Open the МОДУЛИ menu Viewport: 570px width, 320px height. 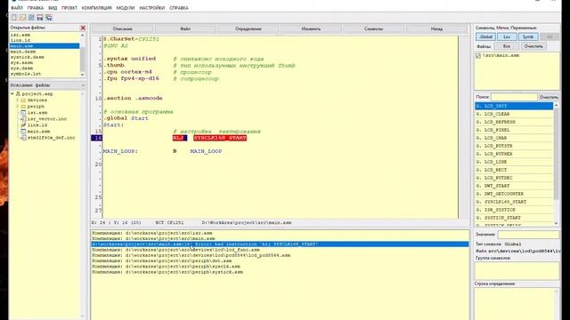click(x=126, y=8)
